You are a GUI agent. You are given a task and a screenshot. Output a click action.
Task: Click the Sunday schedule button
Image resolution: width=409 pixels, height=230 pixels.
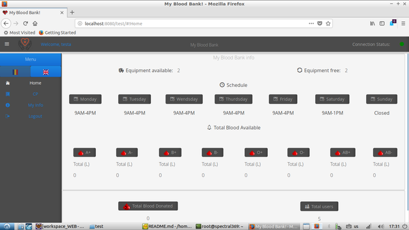pos(382,99)
